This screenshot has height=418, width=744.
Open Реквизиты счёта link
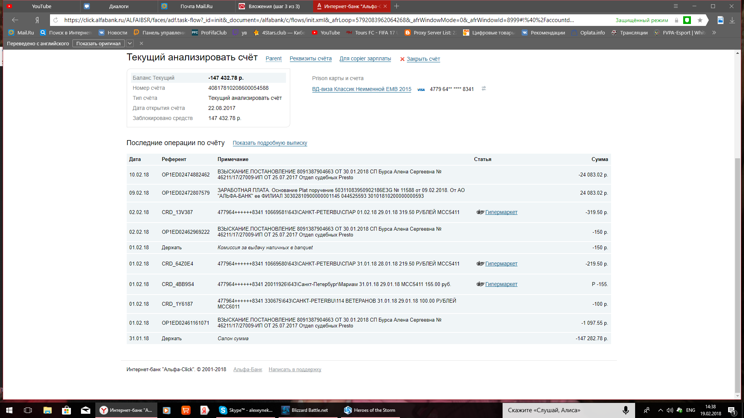point(310,59)
